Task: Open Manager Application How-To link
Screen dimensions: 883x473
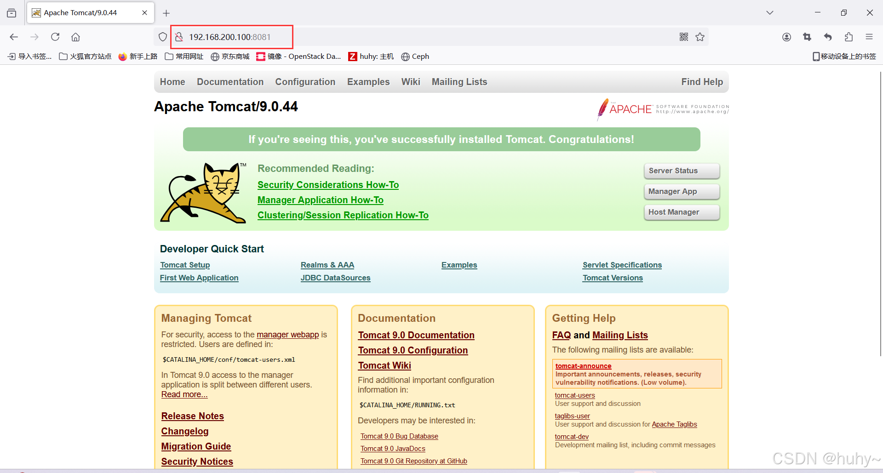Action: coord(321,200)
